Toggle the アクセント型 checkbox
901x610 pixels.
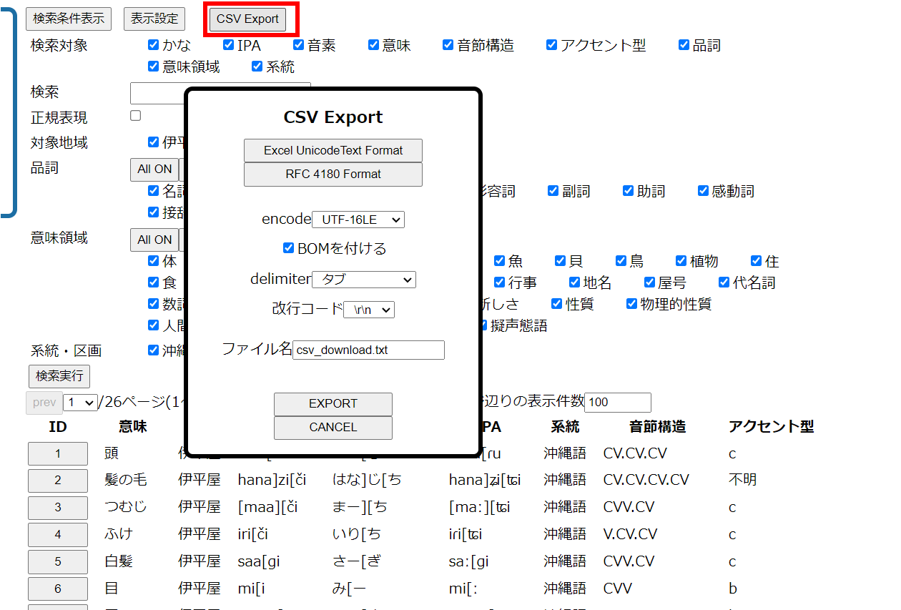tap(551, 45)
